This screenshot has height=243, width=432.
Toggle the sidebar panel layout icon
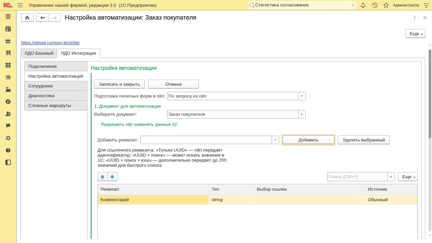pyautogui.click(x=8, y=162)
